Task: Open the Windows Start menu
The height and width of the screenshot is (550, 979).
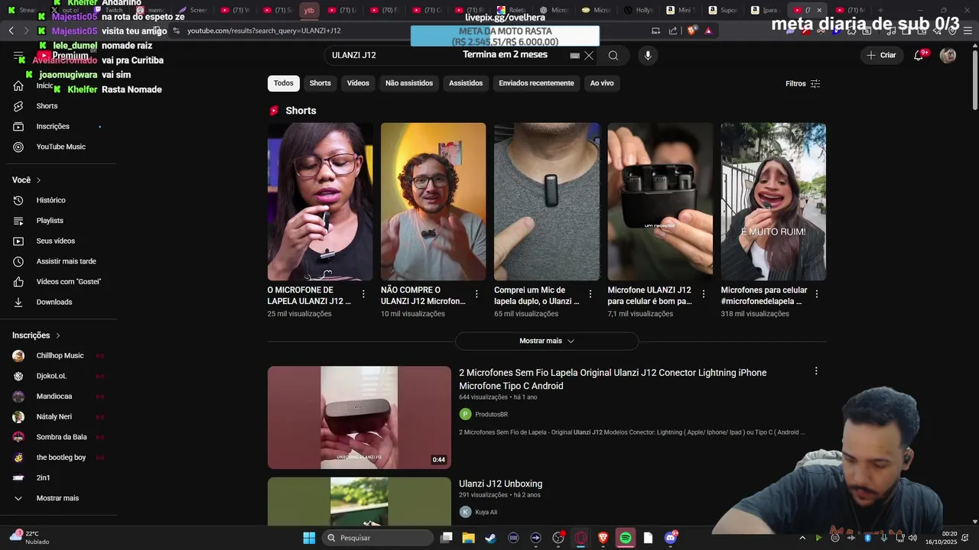Action: point(309,538)
